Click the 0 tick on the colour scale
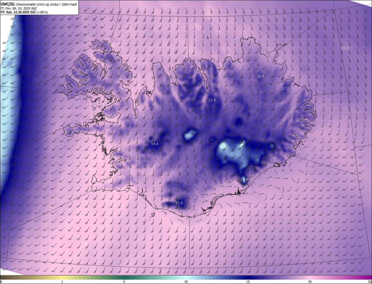The height and width of the screenshot is (284, 372). point(1,282)
